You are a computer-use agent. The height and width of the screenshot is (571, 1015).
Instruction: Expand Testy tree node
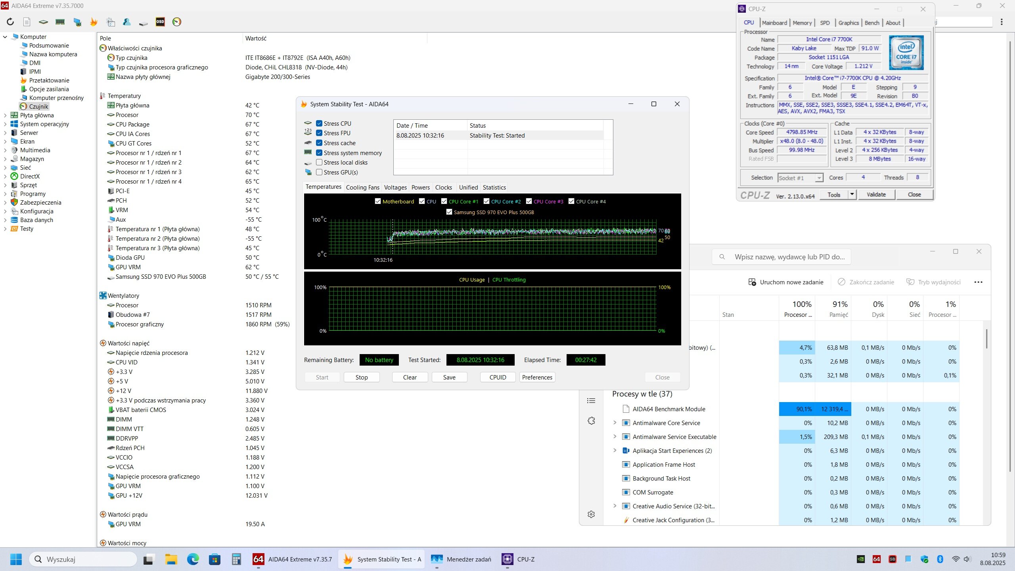point(5,229)
